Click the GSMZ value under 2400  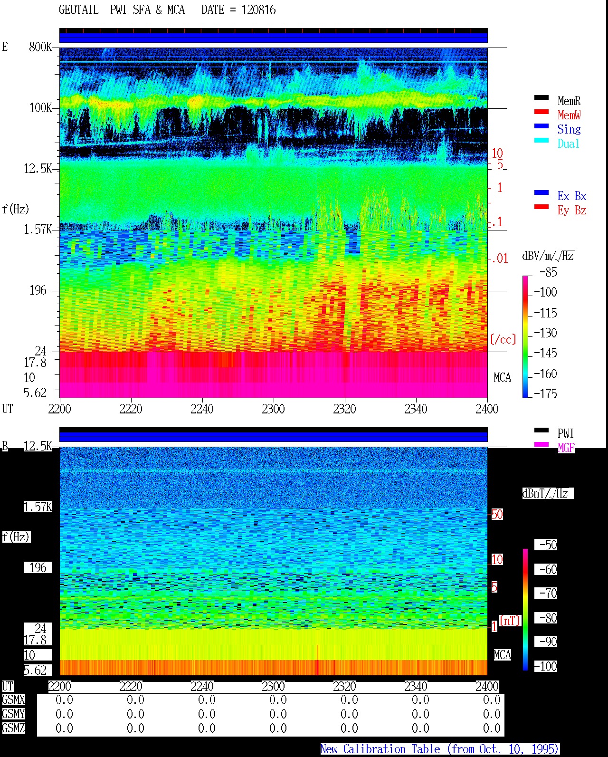tap(492, 728)
